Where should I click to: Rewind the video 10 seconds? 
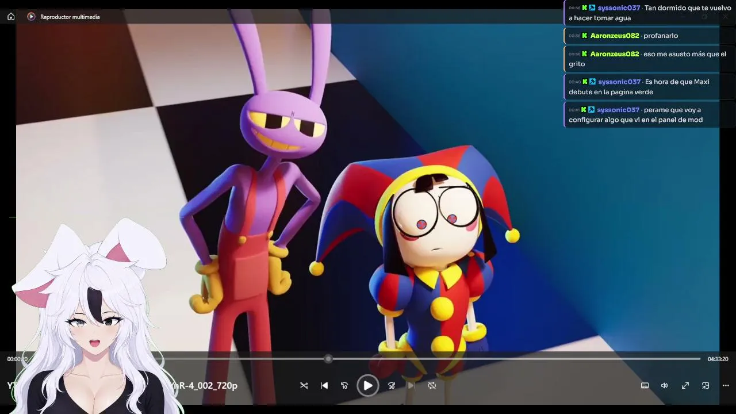point(344,386)
